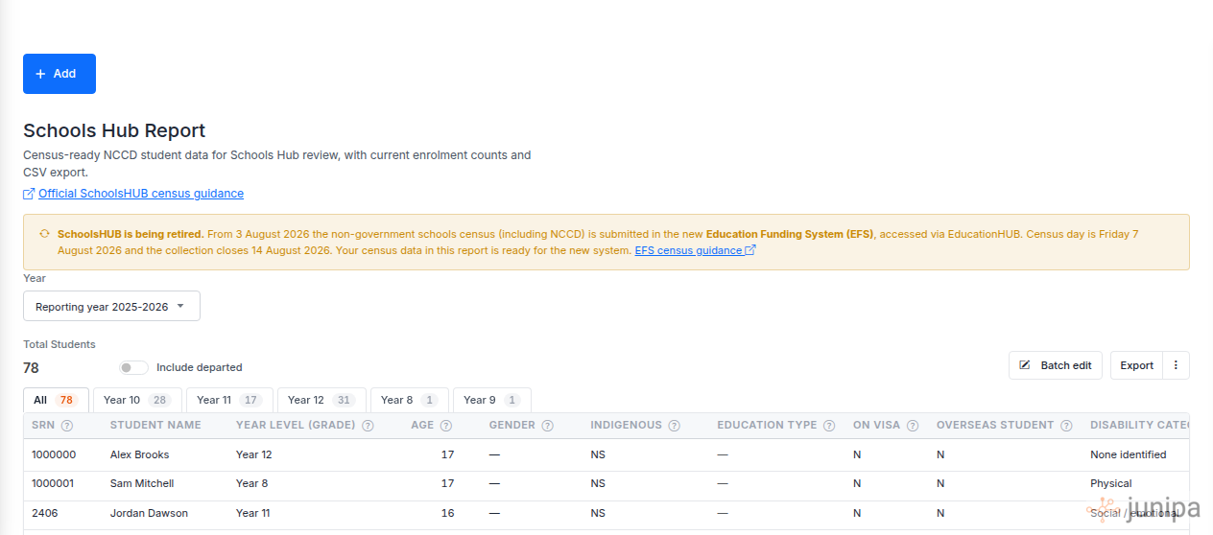Click the Export button
Image resolution: width=1213 pixels, height=535 pixels.
tap(1136, 365)
